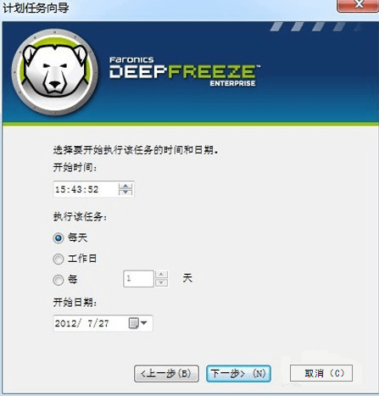This screenshot has height=396, width=379.
Task: Select the 工作日 radio option
Action: coord(59,259)
